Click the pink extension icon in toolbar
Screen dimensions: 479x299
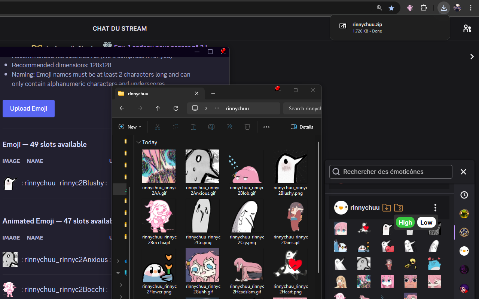coord(410,8)
